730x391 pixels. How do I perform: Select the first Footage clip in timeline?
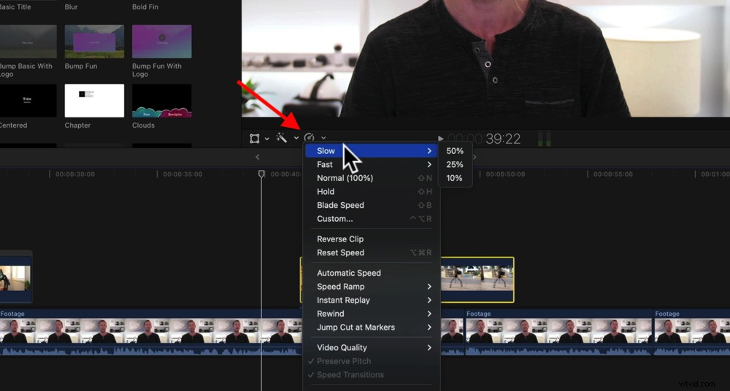[x=151, y=331]
